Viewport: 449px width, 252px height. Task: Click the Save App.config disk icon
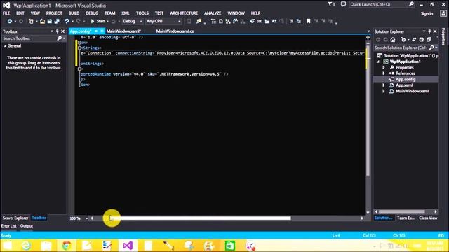[x=50, y=21]
